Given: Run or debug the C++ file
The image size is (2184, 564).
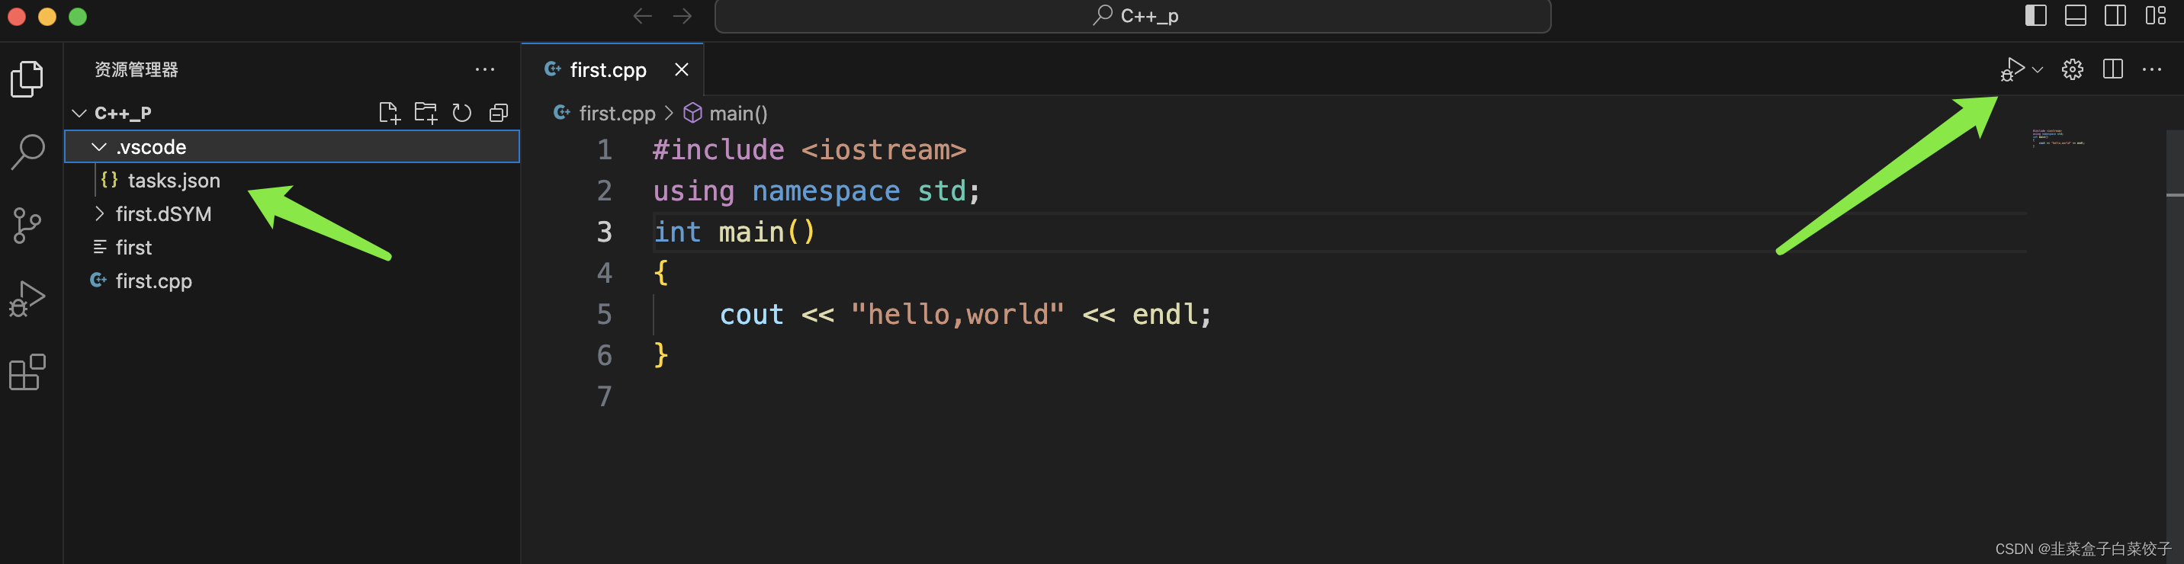Looking at the screenshot, I should click(x=2012, y=69).
